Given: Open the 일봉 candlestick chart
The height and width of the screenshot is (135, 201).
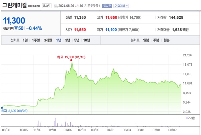Looking at the screenshot, I should point(146,40).
